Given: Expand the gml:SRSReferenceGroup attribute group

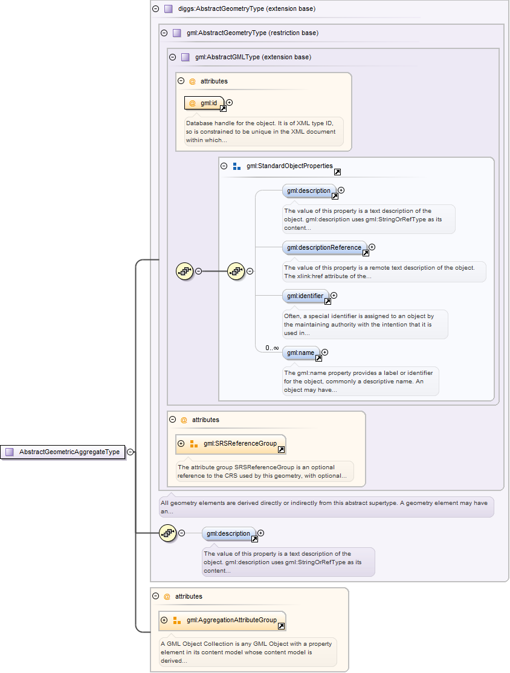Looking at the screenshot, I should click(x=181, y=443).
